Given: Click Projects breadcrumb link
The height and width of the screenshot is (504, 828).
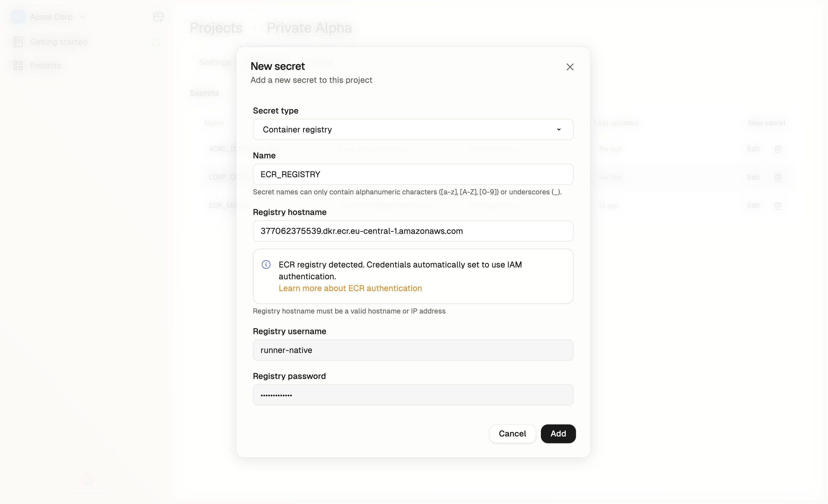Looking at the screenshot, I should click(216, 28).
